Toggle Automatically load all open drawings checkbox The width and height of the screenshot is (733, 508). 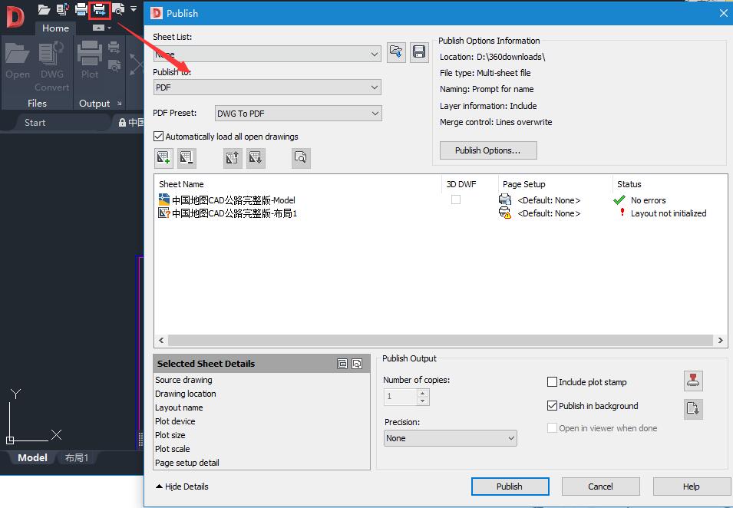158,137
